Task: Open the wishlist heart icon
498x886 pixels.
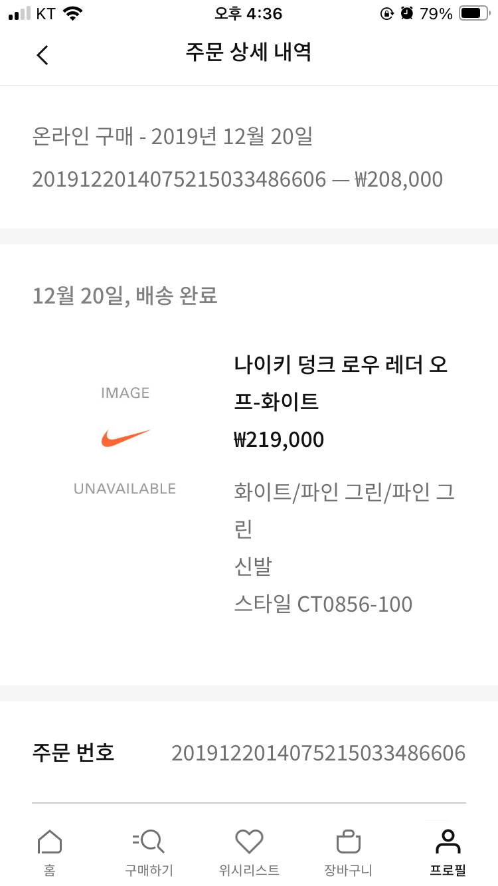Action: click(x=249, y=842)
